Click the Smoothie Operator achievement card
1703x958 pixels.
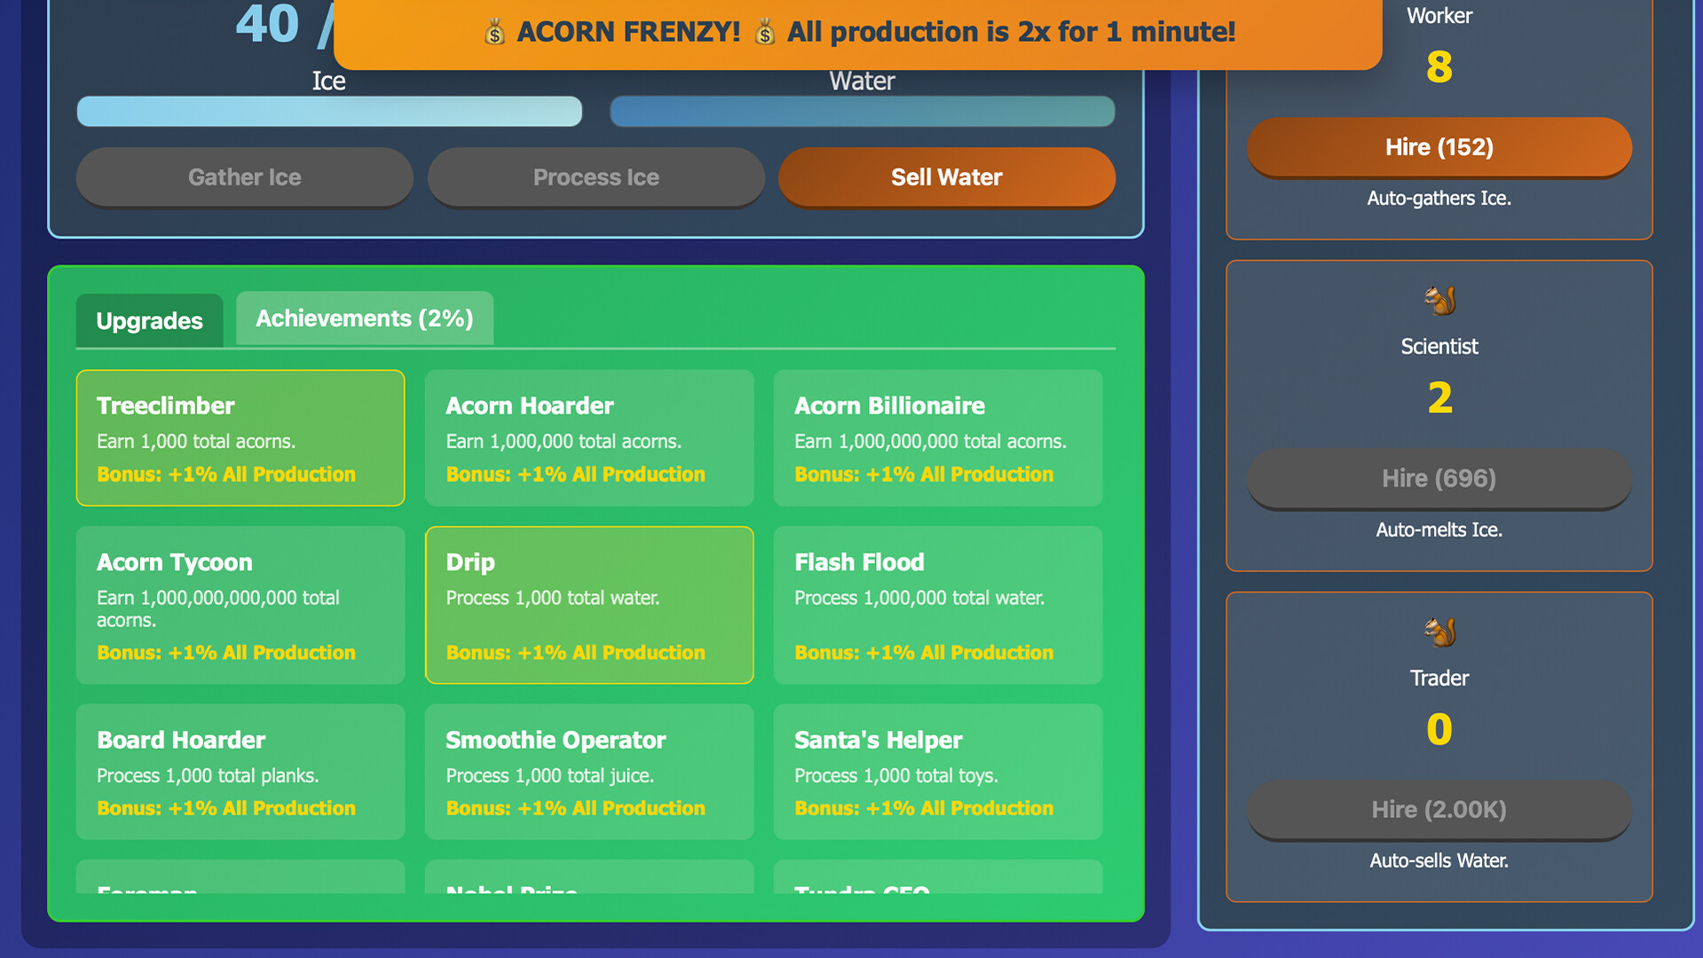pos(589,772)
